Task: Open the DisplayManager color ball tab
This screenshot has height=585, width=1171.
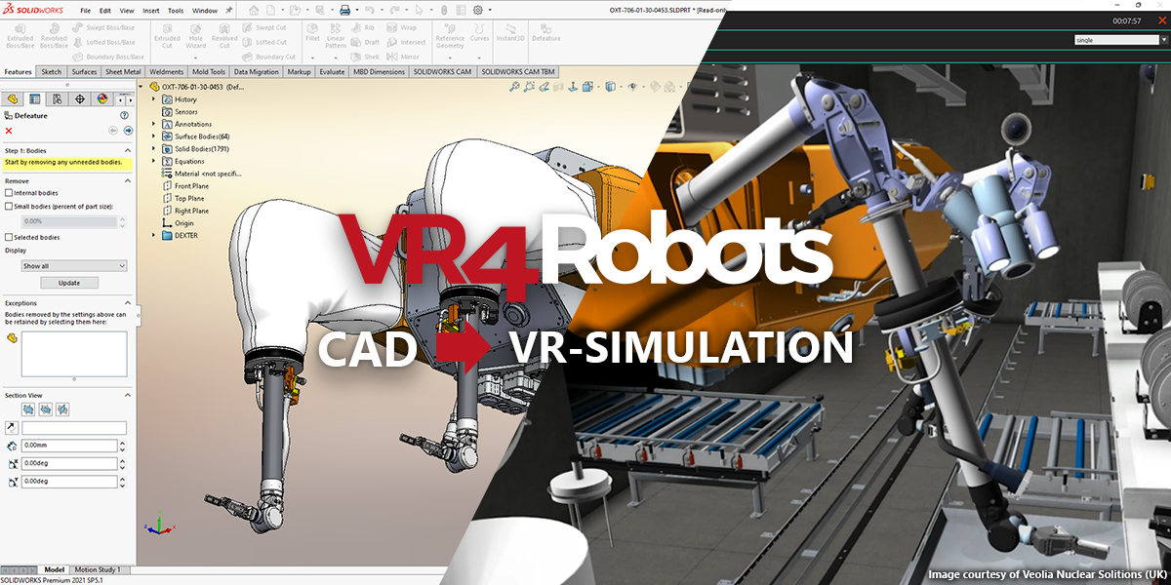Action: click(101, 98)
